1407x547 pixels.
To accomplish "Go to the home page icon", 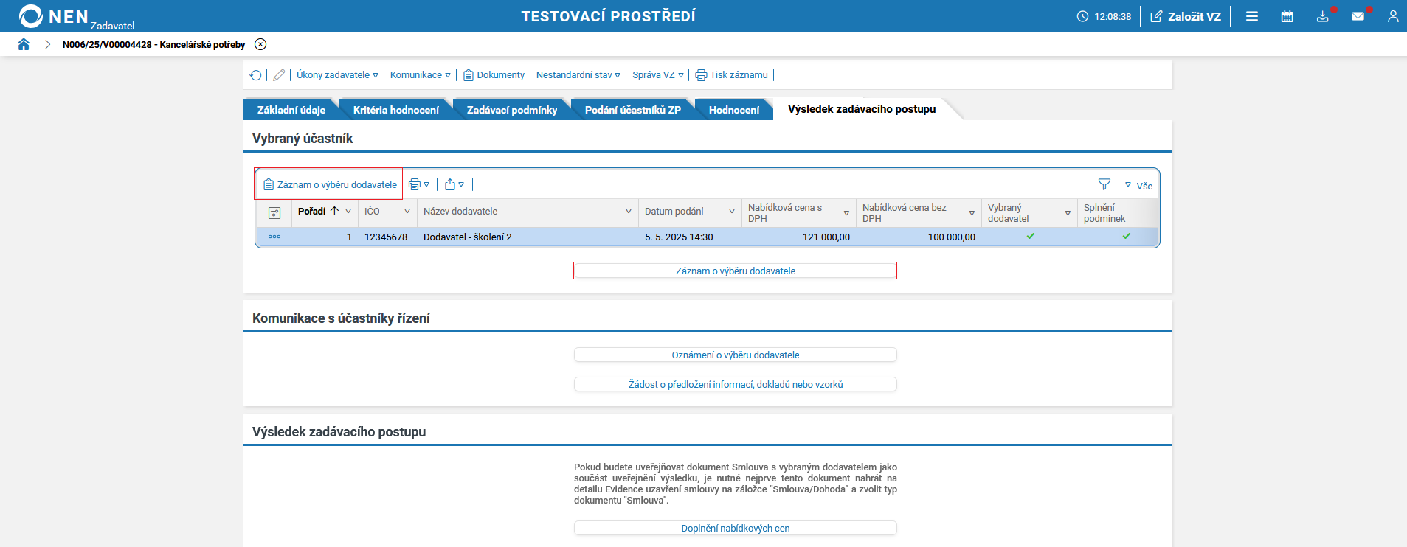I will tap(24, 44).
